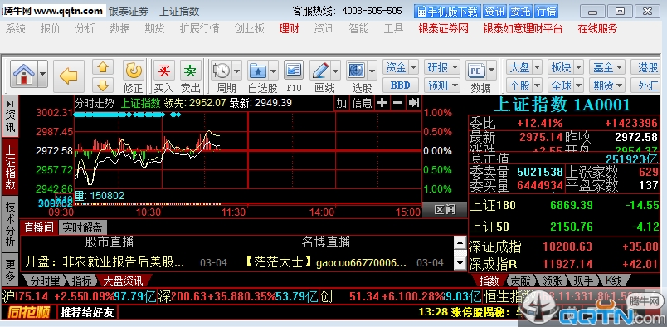Viewport: 667px width, 327px height.
Task: Open the 基金 dropdown
Action: coord(607,67)
